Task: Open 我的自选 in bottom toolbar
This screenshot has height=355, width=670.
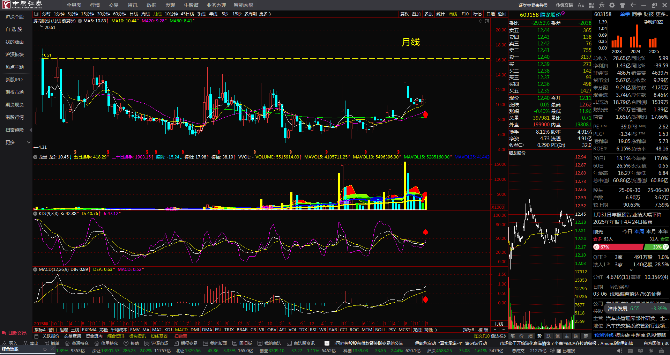Action: pos(269,343)
